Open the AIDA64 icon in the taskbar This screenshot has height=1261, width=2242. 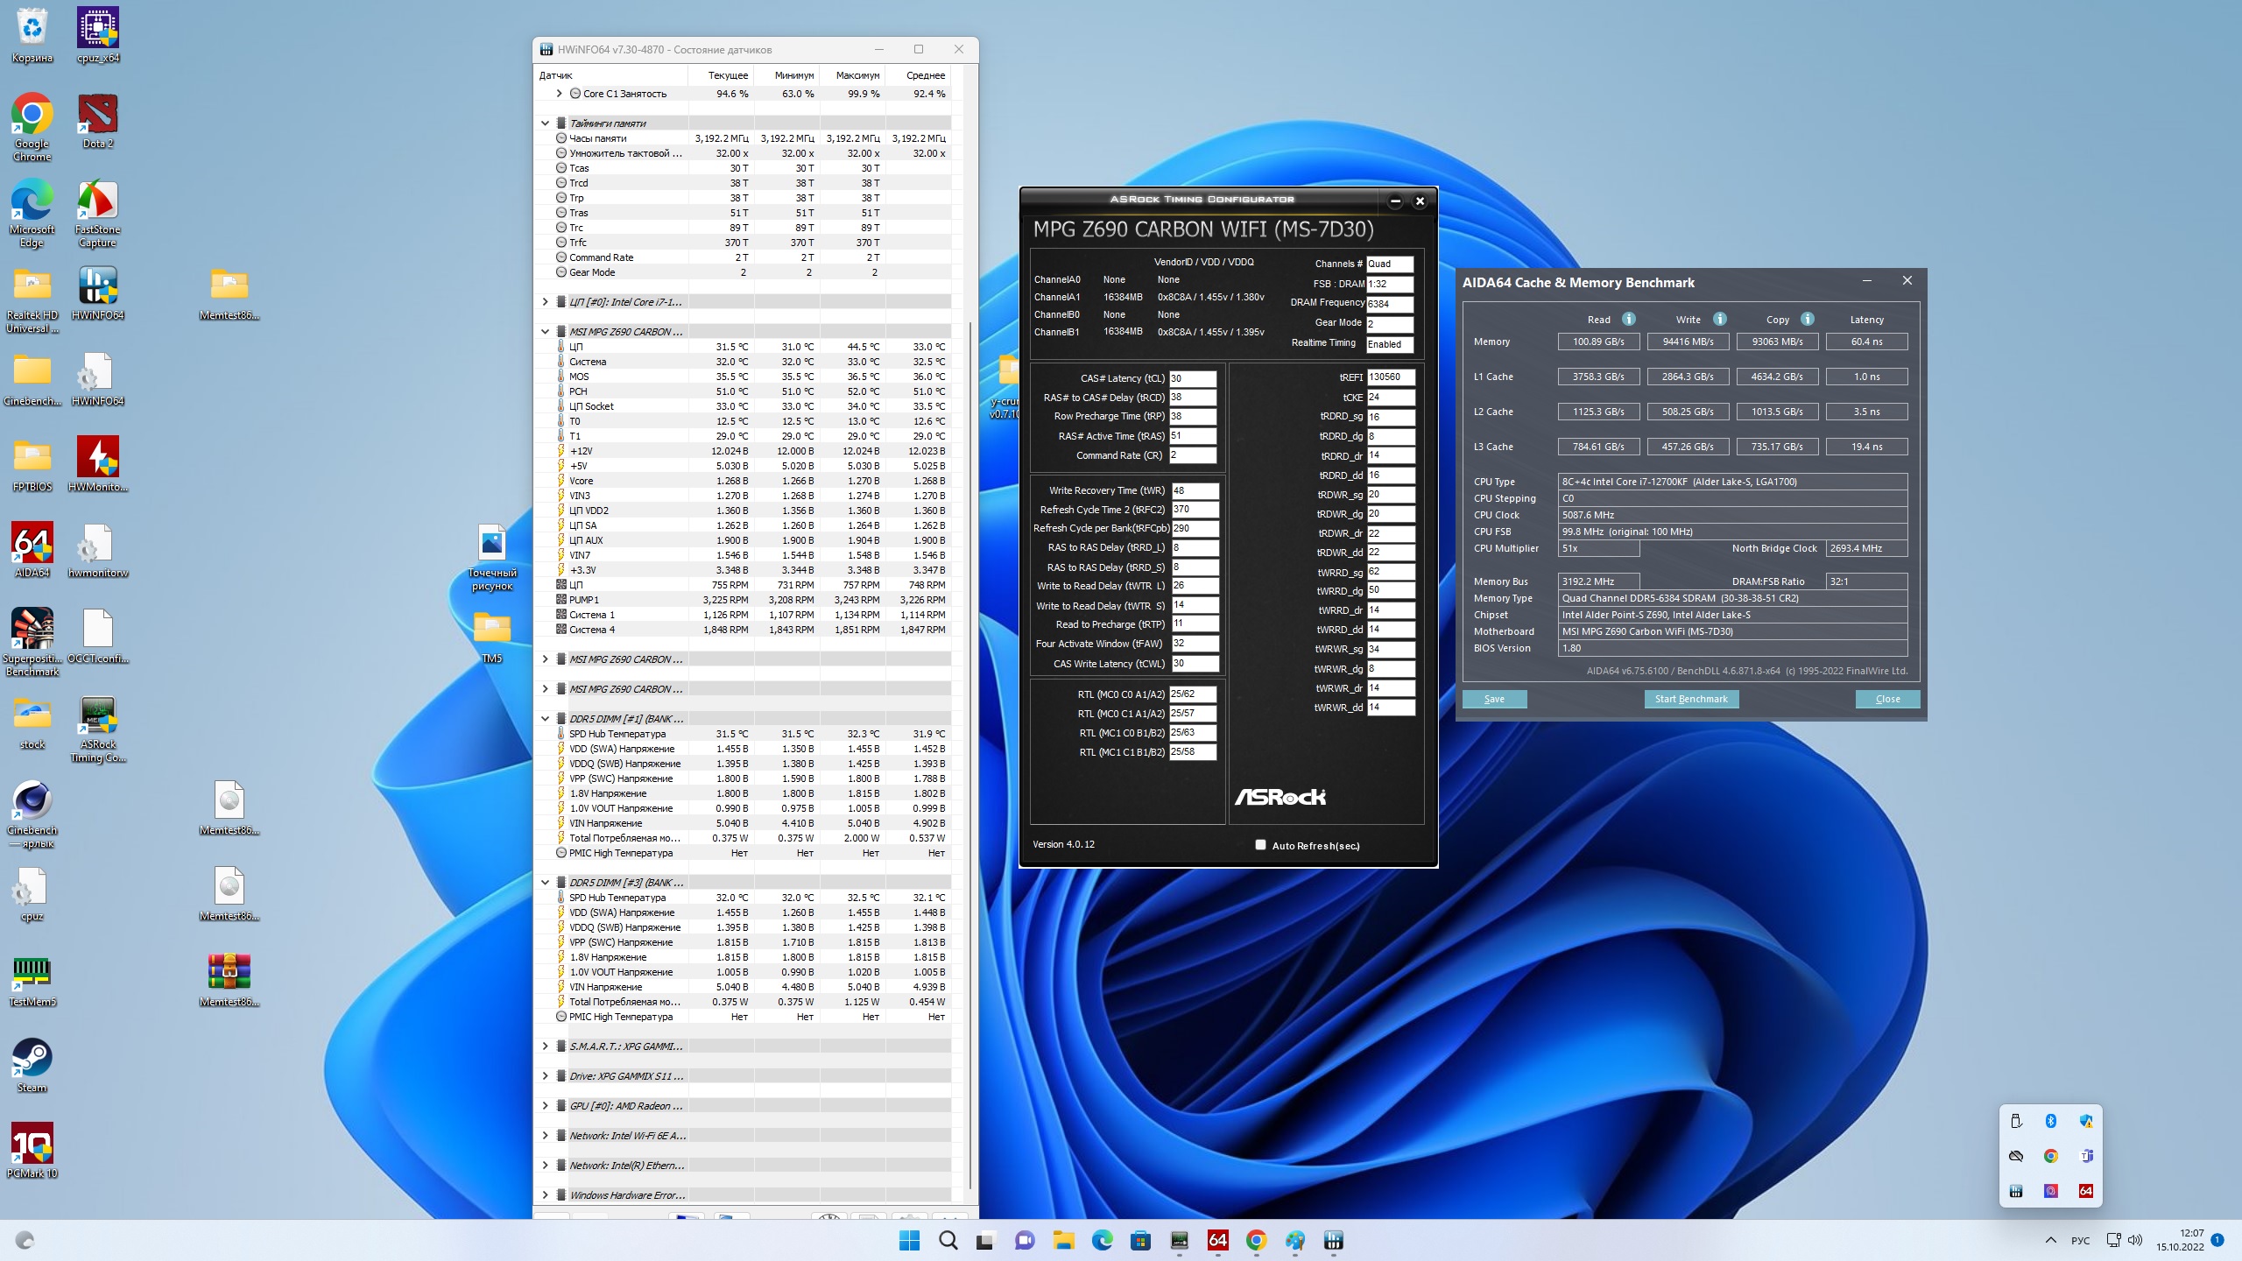(1217, 1240)
